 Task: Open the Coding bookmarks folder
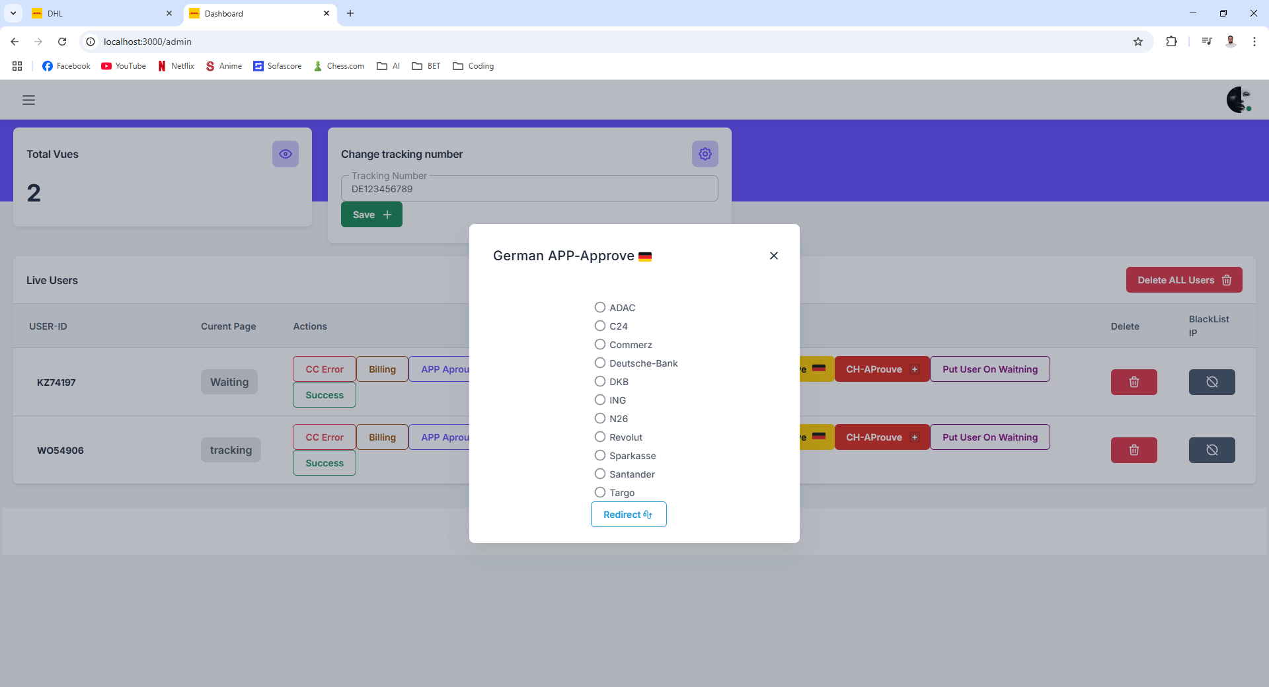(473, 66)
